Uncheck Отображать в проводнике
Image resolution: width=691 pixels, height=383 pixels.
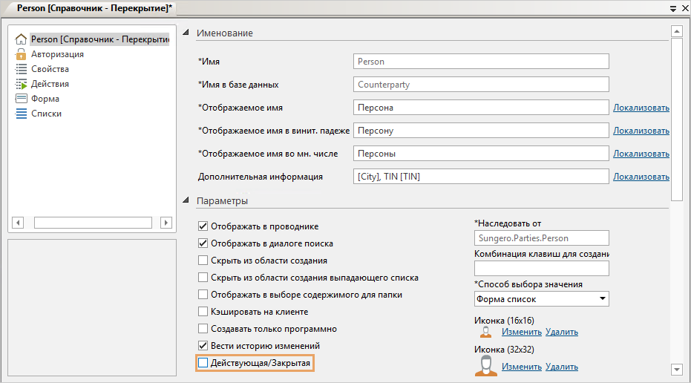(x=203, y=226)
